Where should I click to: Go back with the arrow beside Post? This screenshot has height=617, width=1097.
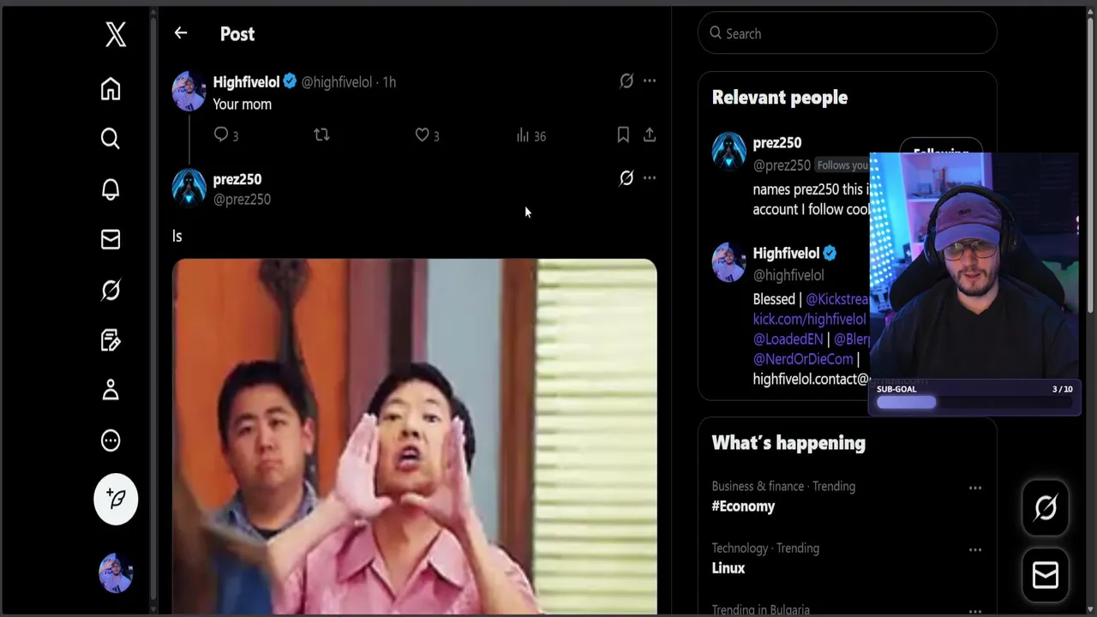click(x=180, y=33)
